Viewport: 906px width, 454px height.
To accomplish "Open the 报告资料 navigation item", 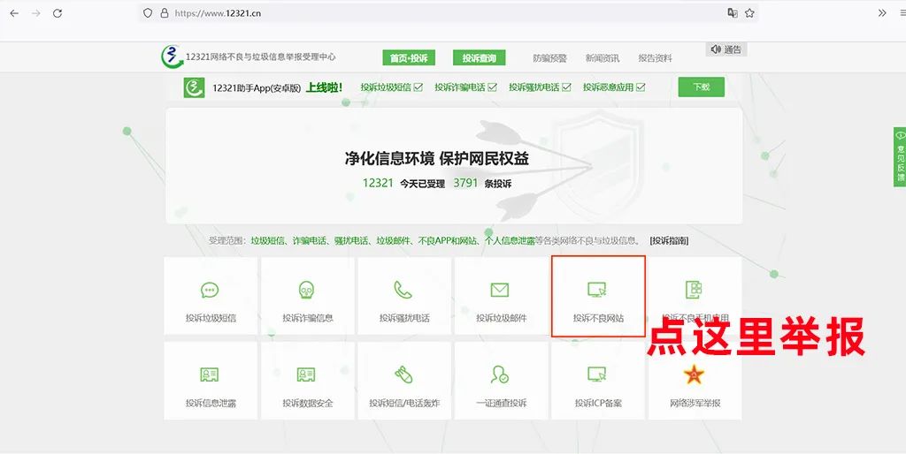I will (656, 58).
